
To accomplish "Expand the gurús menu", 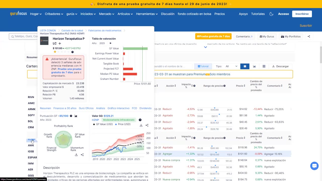I will pyautogui.click(x=72, y=14).
